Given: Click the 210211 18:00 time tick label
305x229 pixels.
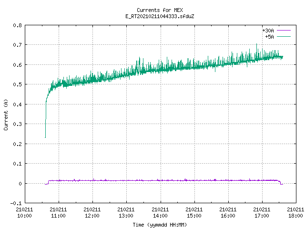Looking at the screenshot, I should (x=295, y=213).
